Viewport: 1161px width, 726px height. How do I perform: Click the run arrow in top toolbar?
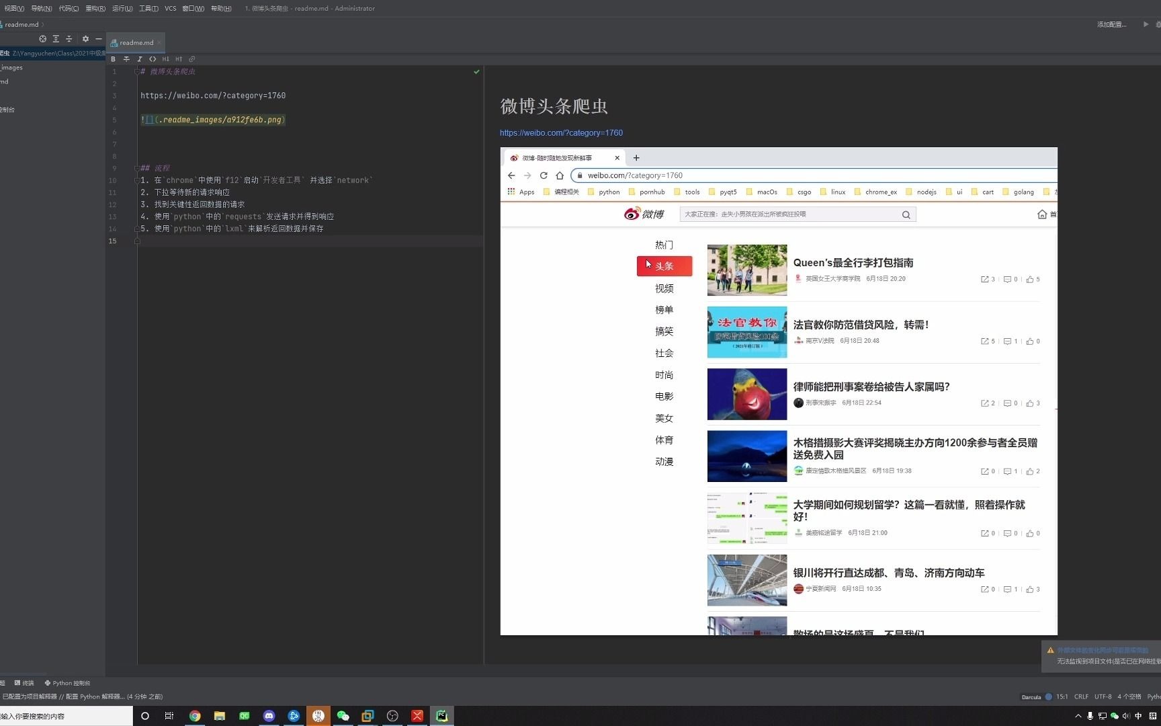click(x=1146, y=24)
